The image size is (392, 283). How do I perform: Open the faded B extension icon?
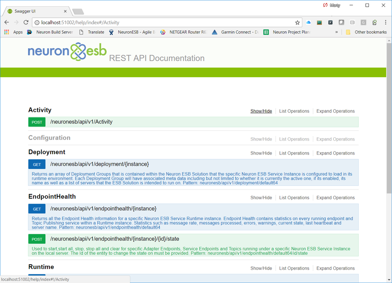352,22
